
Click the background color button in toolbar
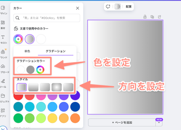coord(118,7)
